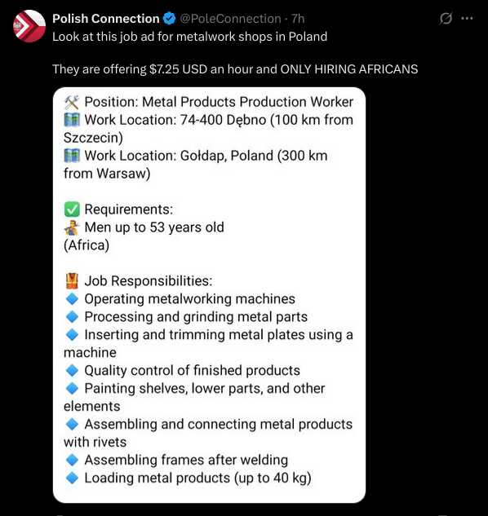
Task: Click the Polish Connection display name
Action: [x=106, y=19]
